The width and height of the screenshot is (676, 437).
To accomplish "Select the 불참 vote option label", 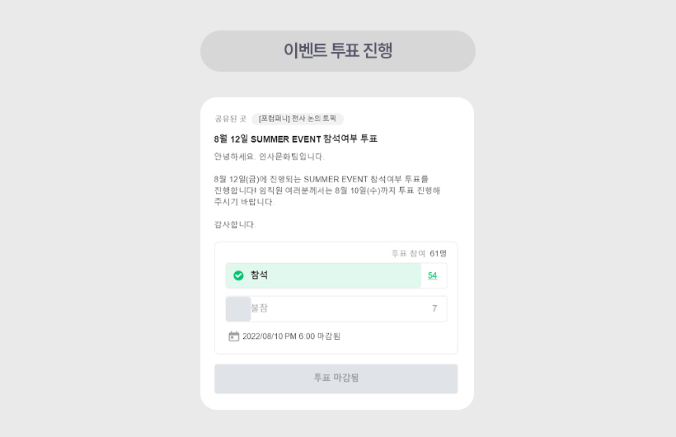I will tap(260, 308).
